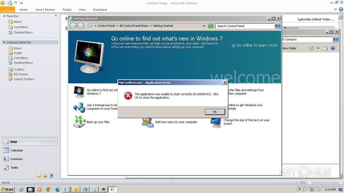Collapse the Favorites group
This screenshot has height=193, width=344.
[4, 16]
